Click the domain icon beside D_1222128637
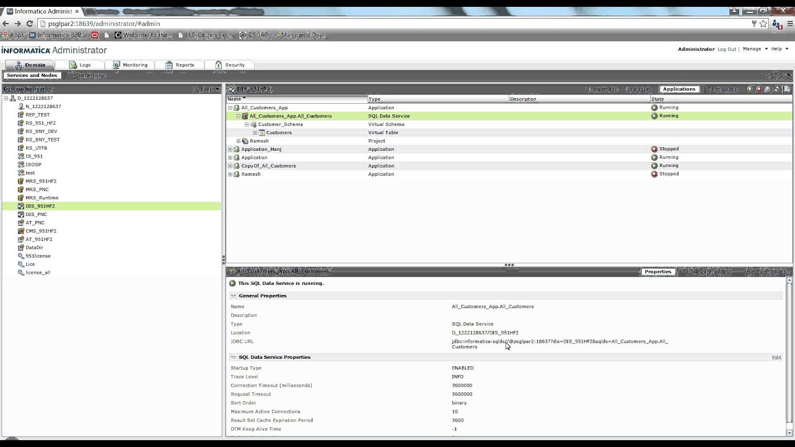 [12, 98]
